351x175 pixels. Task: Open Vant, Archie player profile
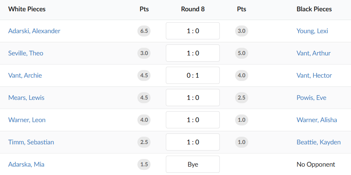coord(25,75)
